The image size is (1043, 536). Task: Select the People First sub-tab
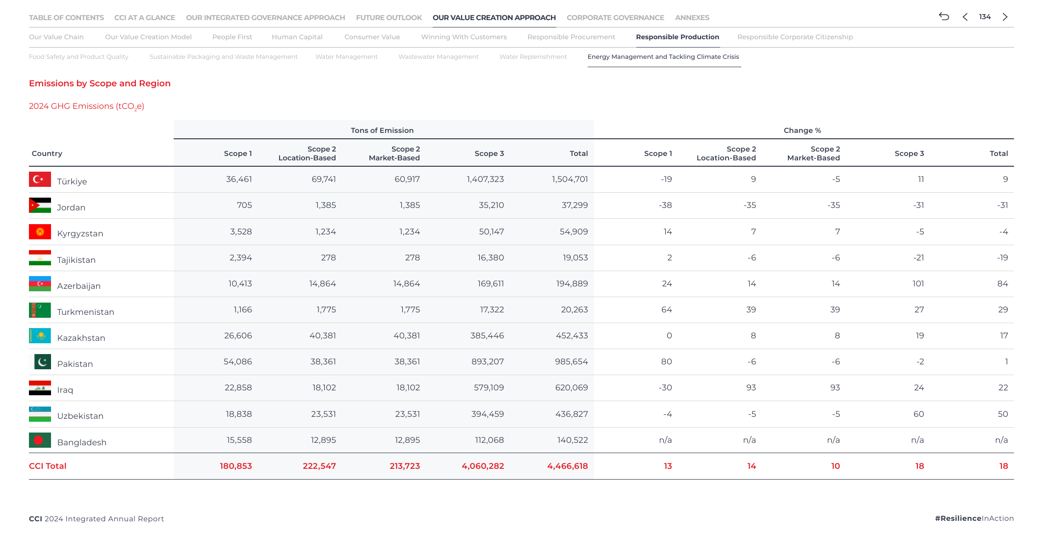tap(232, 37)
